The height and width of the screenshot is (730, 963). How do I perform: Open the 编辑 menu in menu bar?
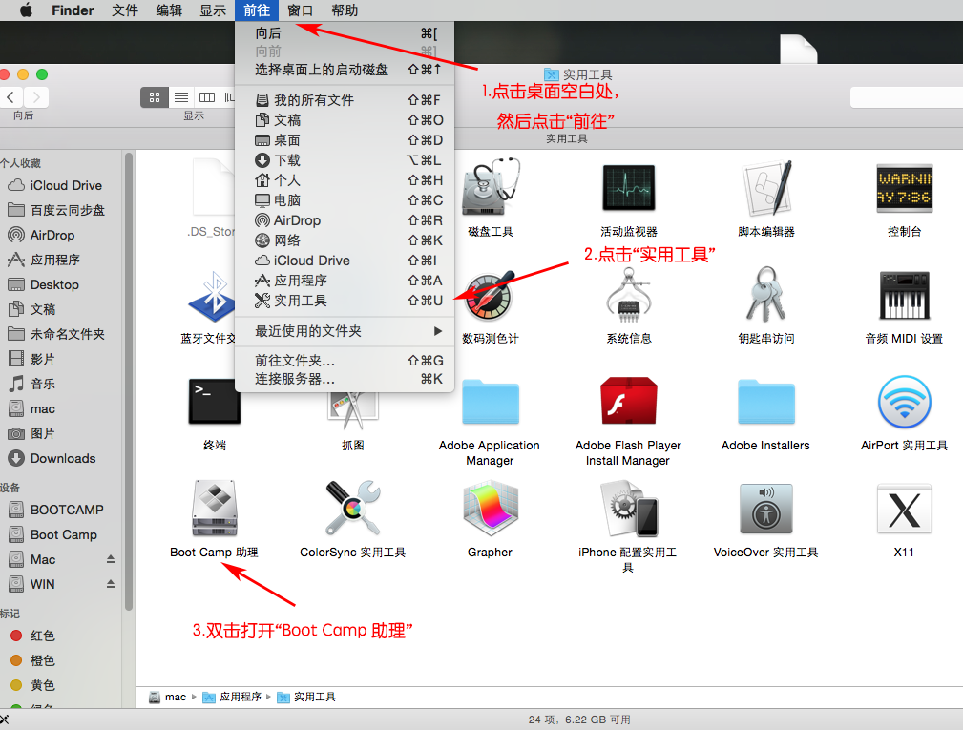[169, 10]
